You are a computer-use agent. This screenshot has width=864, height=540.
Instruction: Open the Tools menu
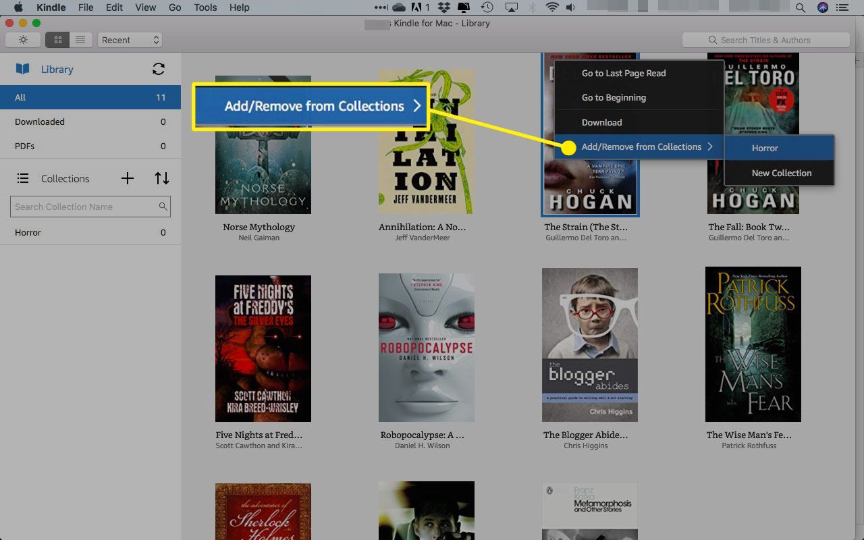[x=205, y=7]
